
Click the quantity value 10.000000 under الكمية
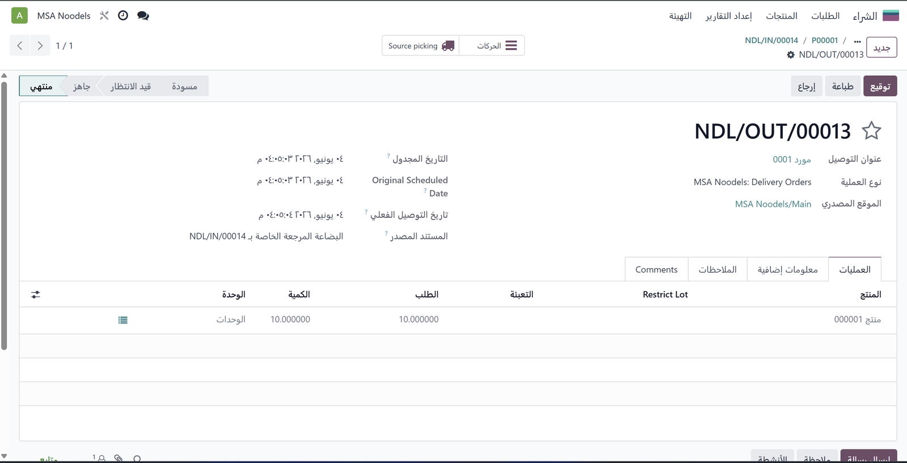point(290,320)
